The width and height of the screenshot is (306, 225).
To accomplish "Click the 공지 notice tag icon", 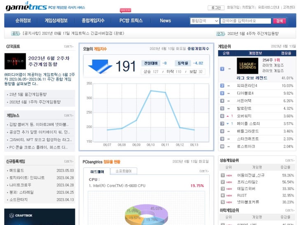I will pos(16,33).
